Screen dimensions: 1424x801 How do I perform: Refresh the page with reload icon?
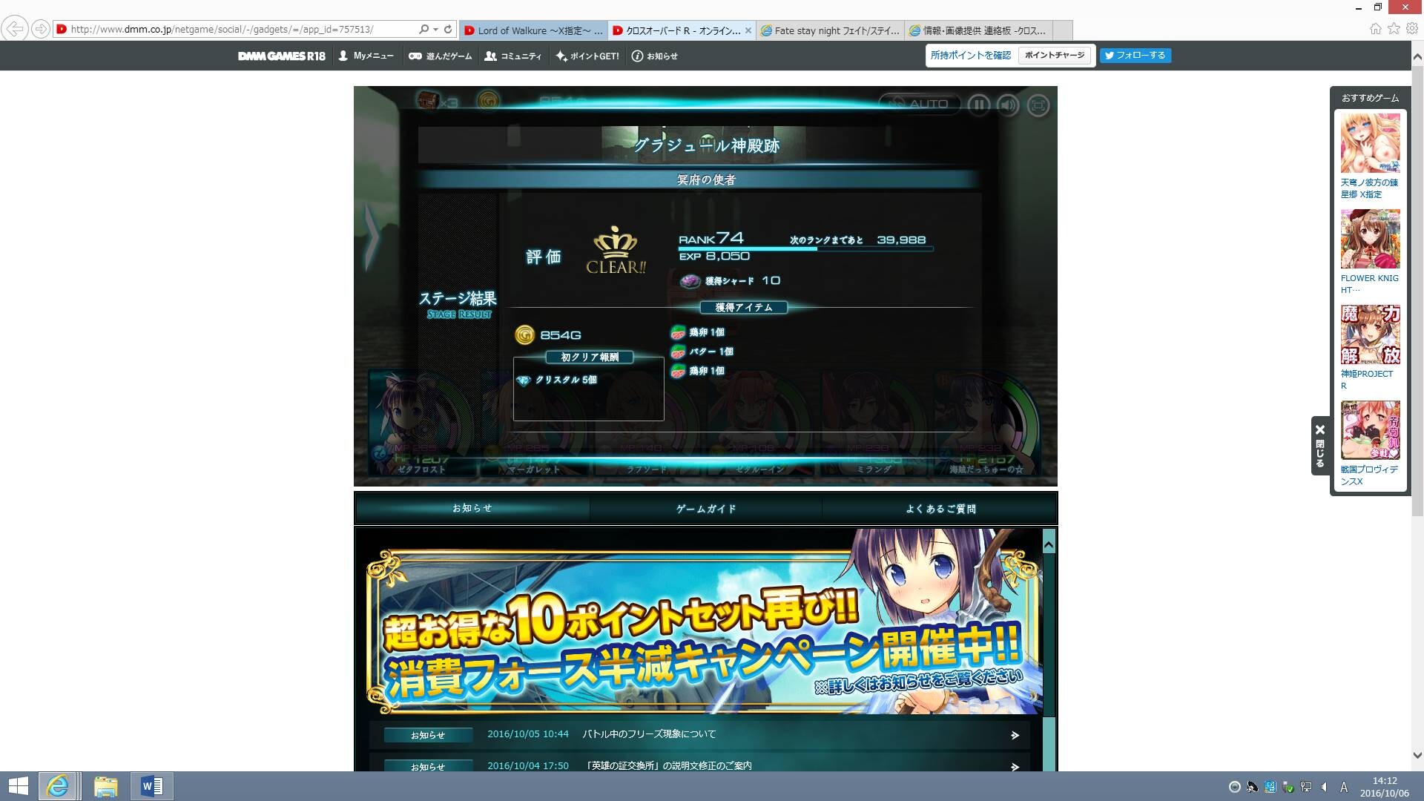448,30
